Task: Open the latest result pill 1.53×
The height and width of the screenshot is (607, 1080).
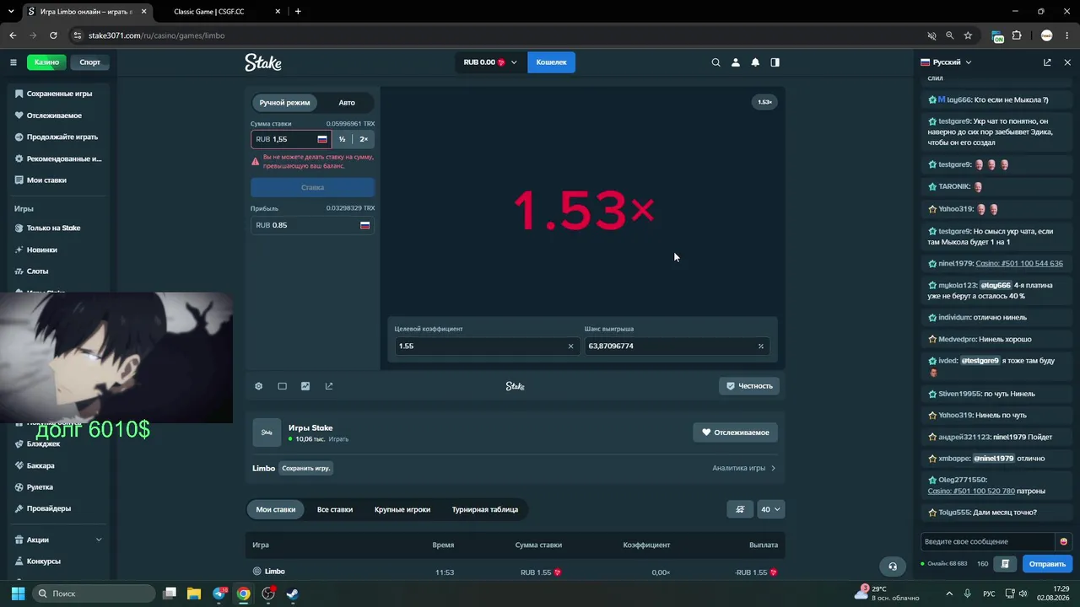Action: pyautogui.click(x=764, y=102)
